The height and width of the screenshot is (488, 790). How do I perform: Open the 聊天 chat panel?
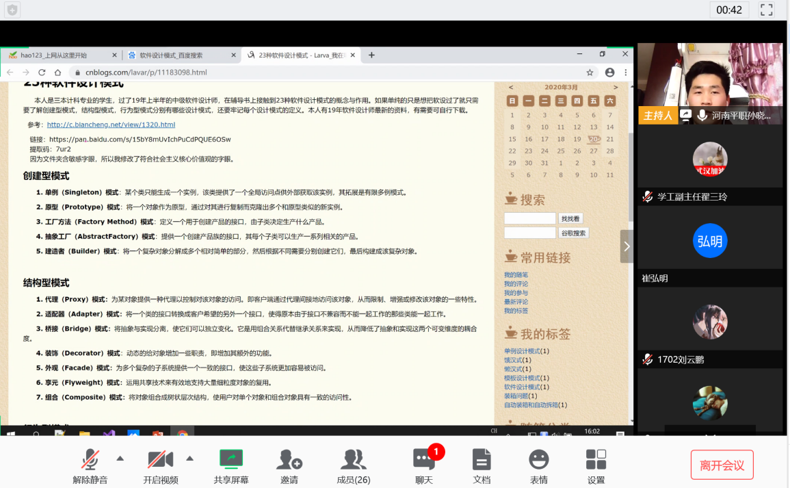coord(424,466)
